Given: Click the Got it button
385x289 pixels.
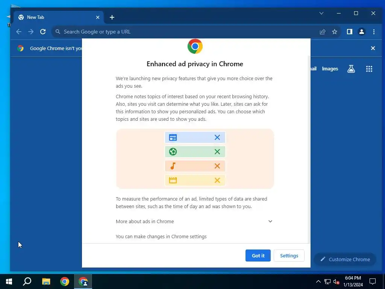Looking at the screenshot, I should point(258,256).
